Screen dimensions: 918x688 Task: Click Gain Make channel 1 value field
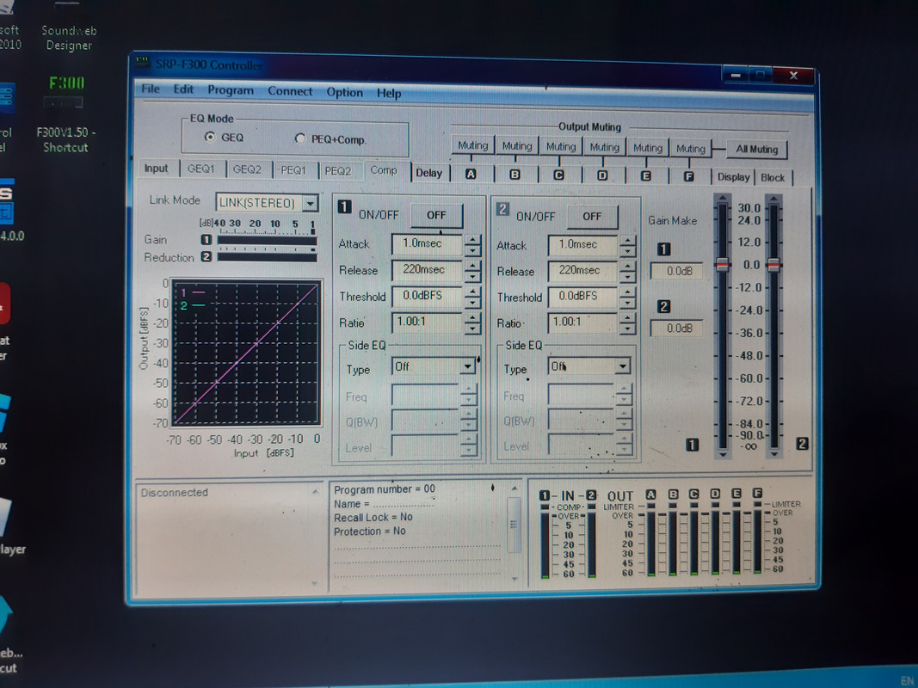676,271
